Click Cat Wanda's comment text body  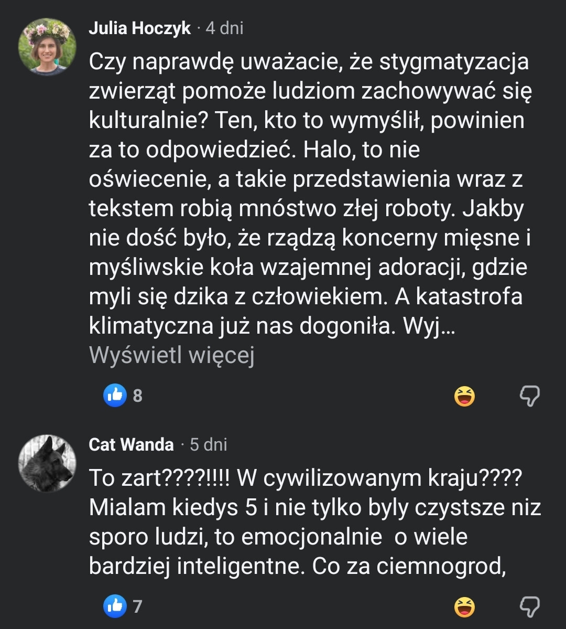(x=314, y=522)
